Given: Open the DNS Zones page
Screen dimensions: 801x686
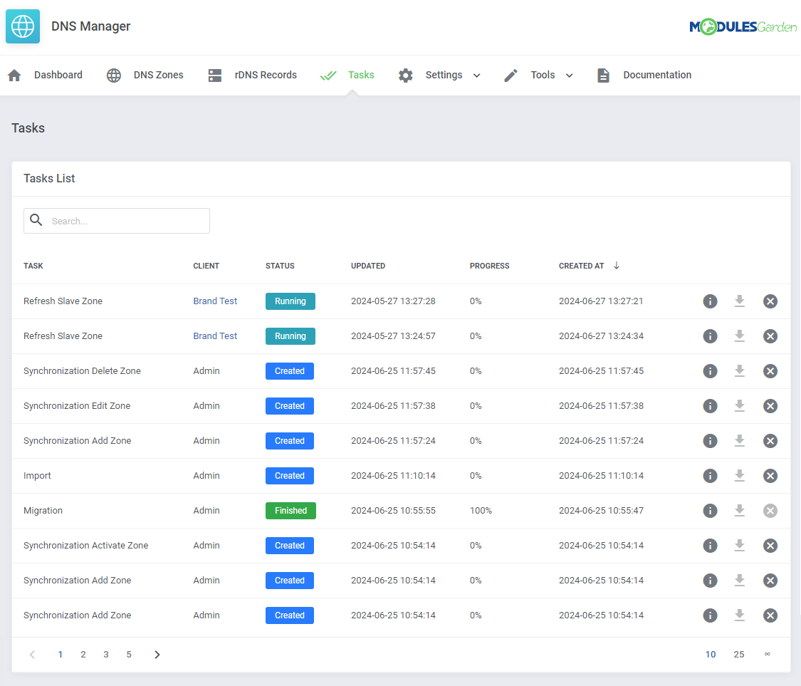Looking at the screenshot, I should 158,75.
